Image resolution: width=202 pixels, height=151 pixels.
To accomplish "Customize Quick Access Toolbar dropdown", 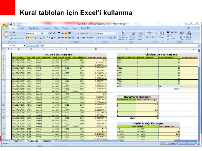I will 25,24.
